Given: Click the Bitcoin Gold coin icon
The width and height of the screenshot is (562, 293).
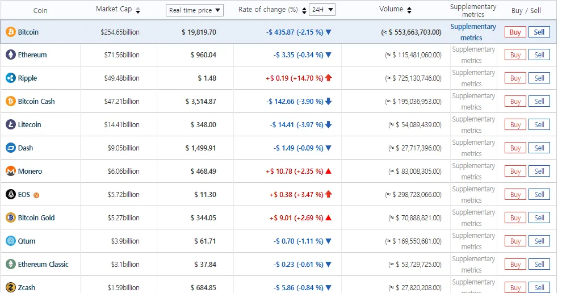Looking at the screenshot, I should coord(11,217).
